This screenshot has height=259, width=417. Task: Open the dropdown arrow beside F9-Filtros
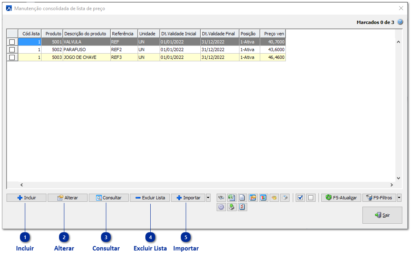click(399, 198)
